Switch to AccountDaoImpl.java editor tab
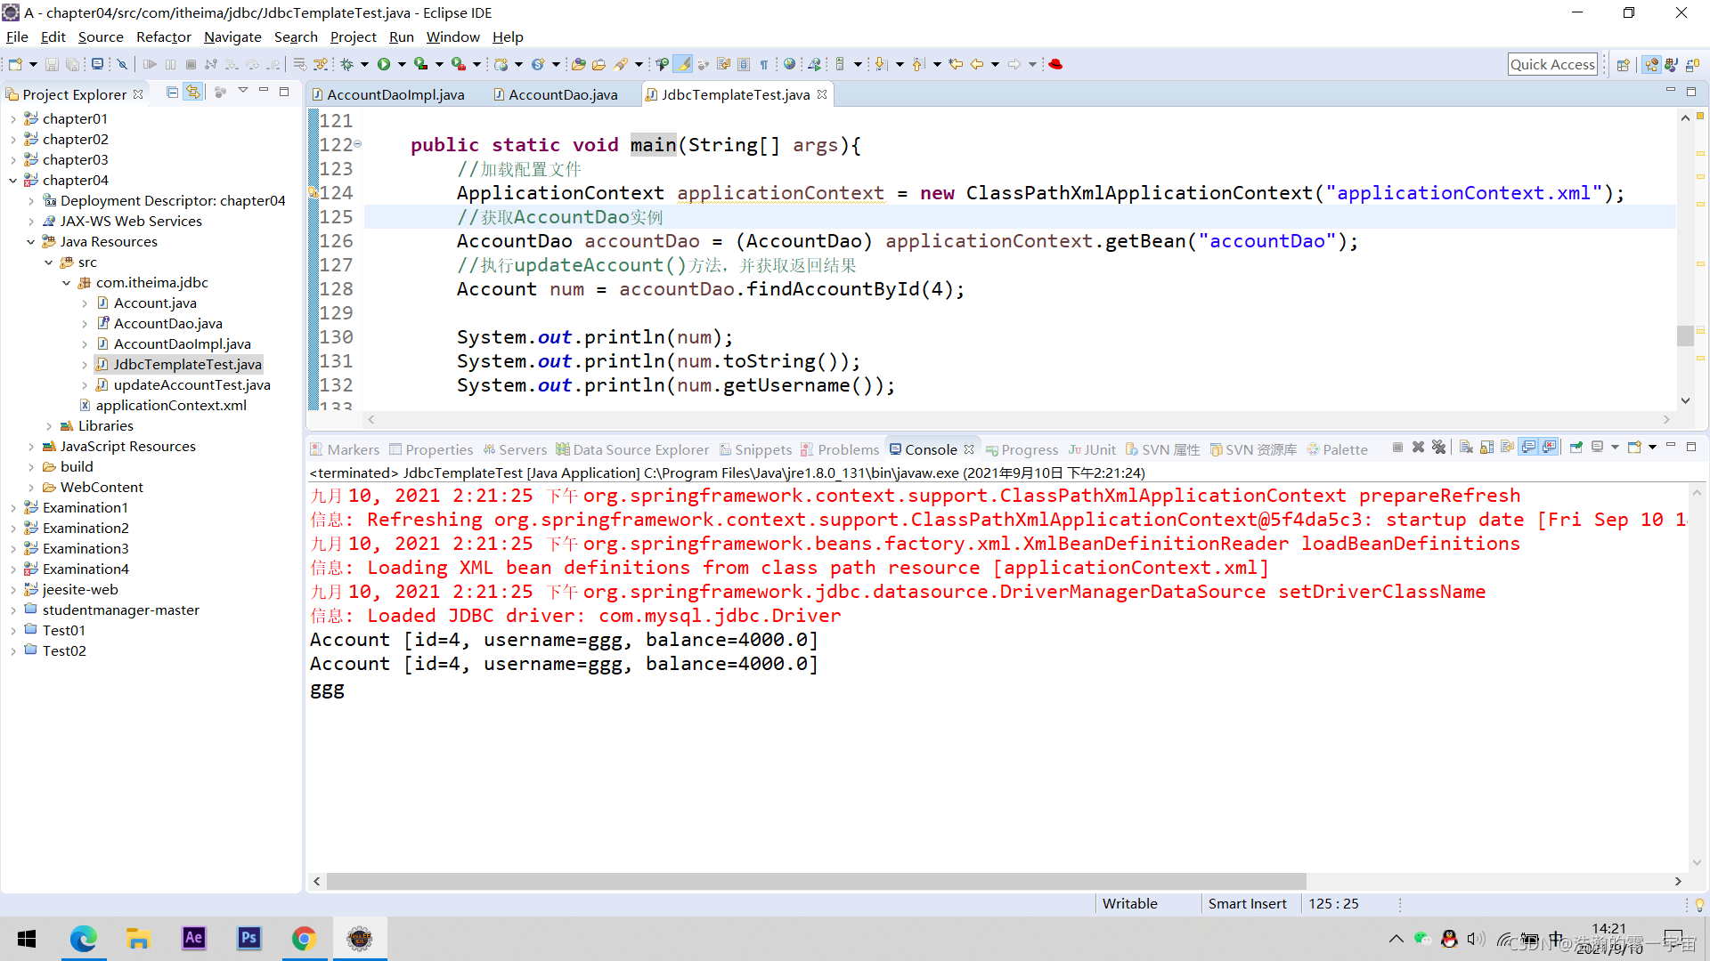 point(395,95)
